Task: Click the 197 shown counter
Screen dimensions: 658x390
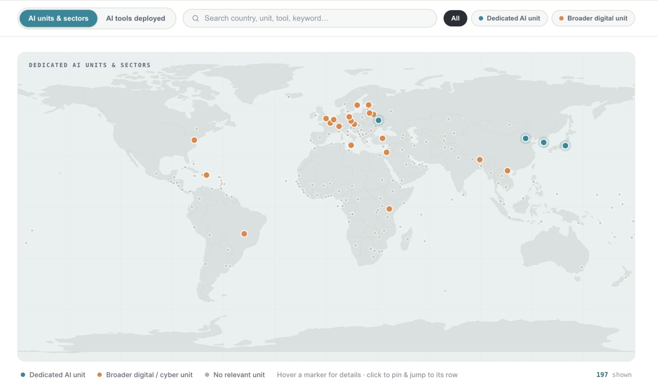Action: (x=614, y=375)
